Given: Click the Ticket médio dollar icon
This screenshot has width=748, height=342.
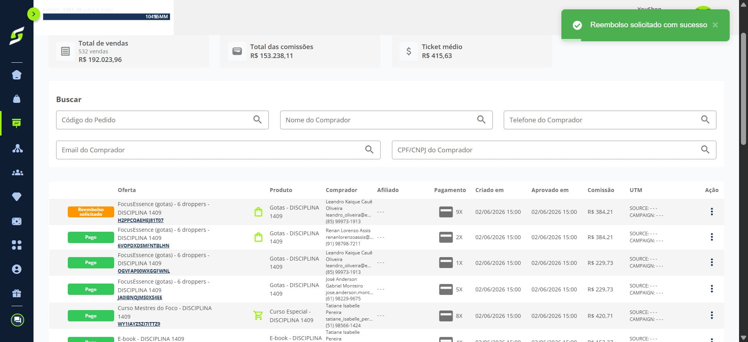Looking at the screenshot, I should coord(409,51).
